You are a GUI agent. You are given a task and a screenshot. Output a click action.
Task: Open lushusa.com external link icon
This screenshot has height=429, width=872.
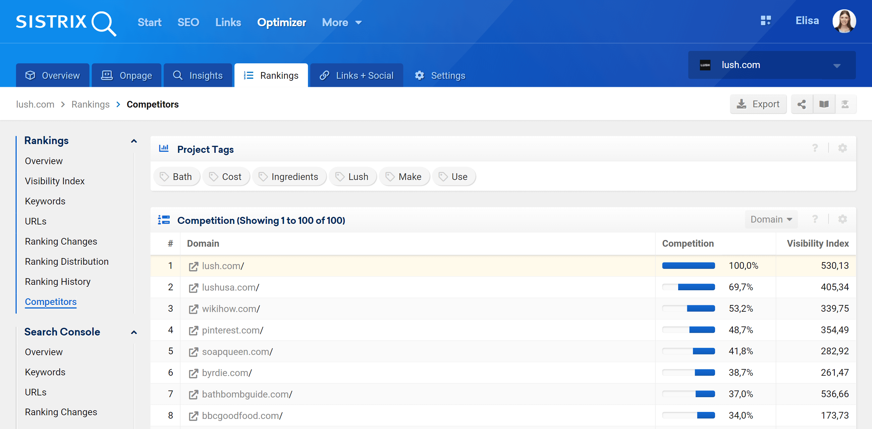click(193, 288)
